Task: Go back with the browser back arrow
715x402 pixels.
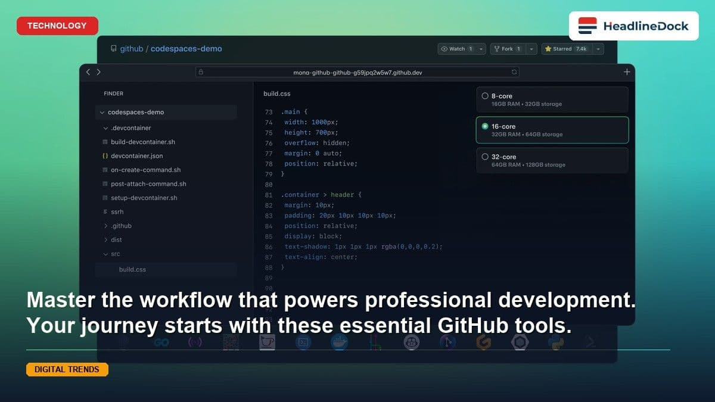Action: (88, 72)
